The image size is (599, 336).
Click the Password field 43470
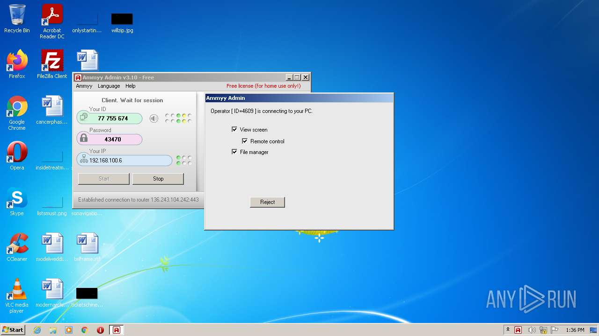pyautogui.click(x=110, y=139)
